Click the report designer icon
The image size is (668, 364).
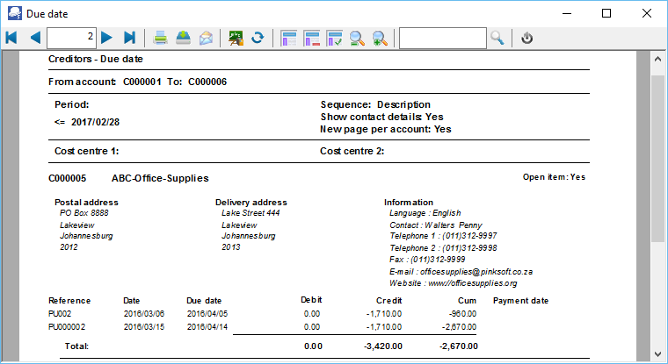pos(236,38)
